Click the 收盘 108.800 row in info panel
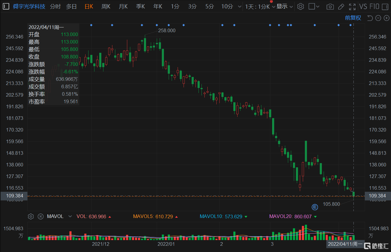 53,57
